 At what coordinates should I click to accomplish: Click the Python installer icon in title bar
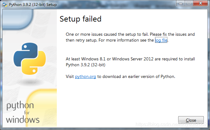coord(5,5)
